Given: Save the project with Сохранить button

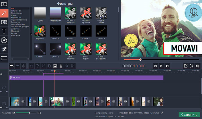Looking at the screenshot, I should pyautogui.click(x=189, y=115).
